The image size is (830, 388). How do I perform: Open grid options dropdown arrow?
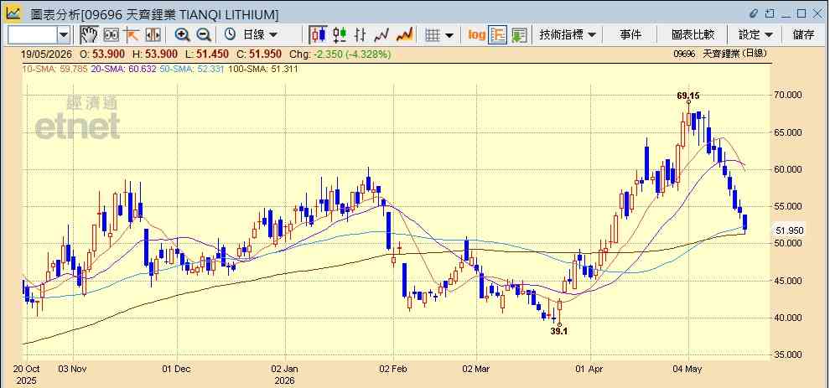pyautogui.click(x=449, y=35)
